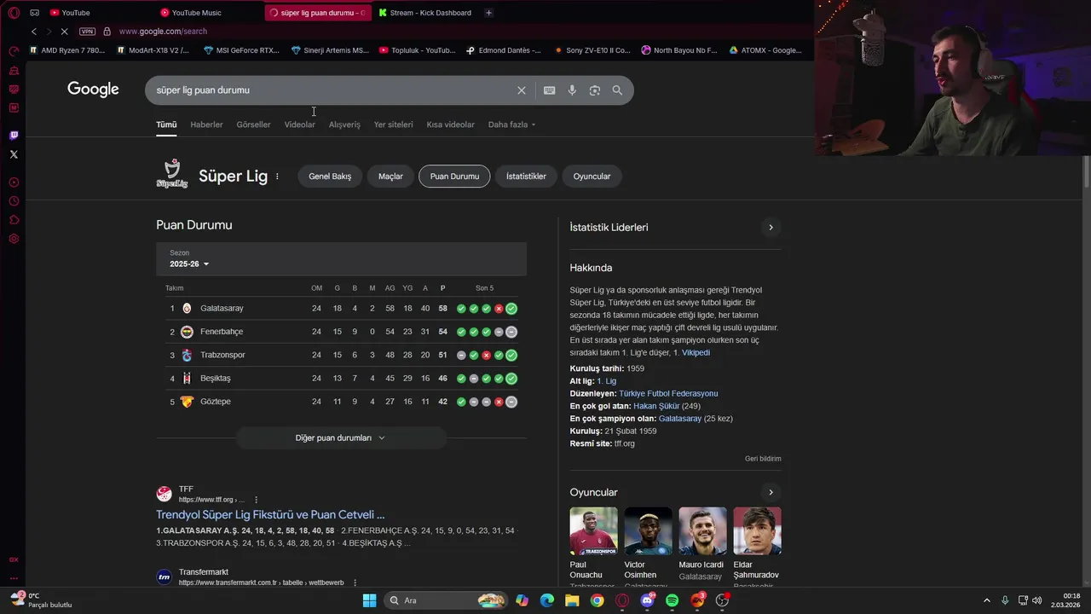The width and height of the screenshot is (1091, 614).
Task: Open the on-screen keyboard input tool
Action: [550, 90]
